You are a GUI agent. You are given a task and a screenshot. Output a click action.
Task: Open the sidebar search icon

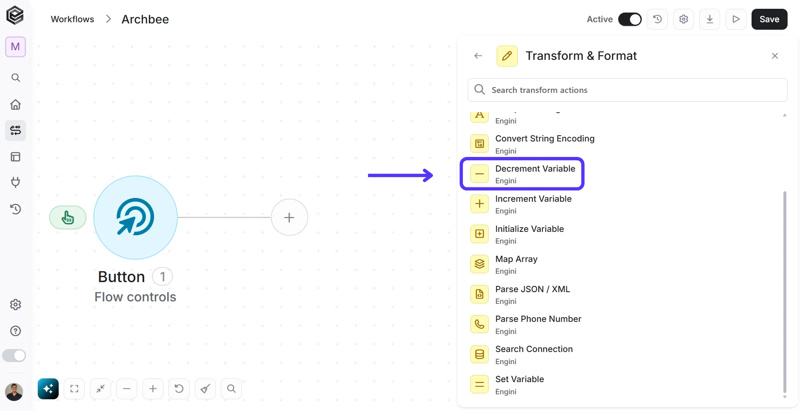tap(16, 77)
